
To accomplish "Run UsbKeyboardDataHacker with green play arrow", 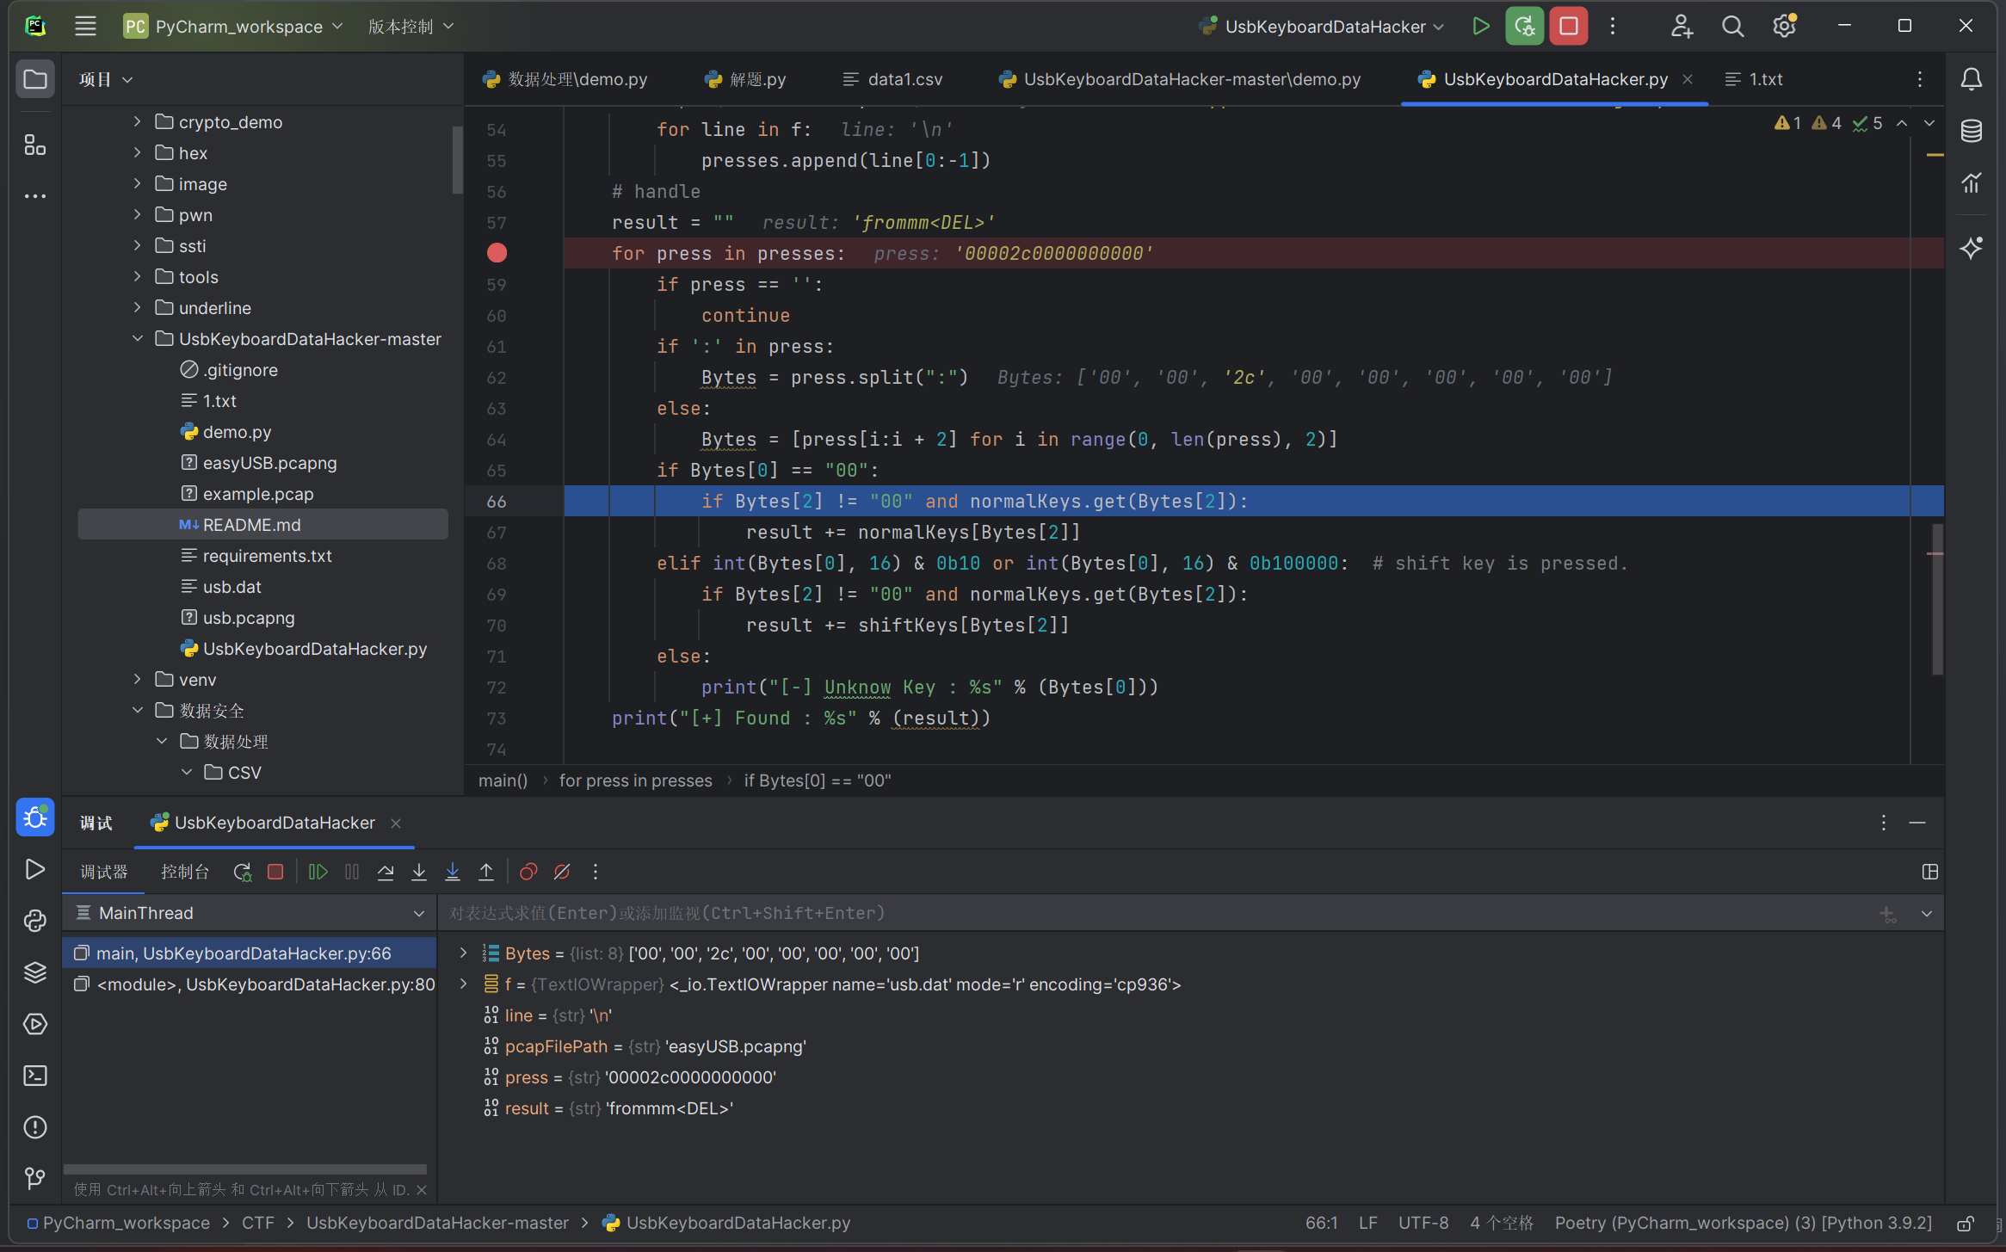I will (x=1481, y=26).
